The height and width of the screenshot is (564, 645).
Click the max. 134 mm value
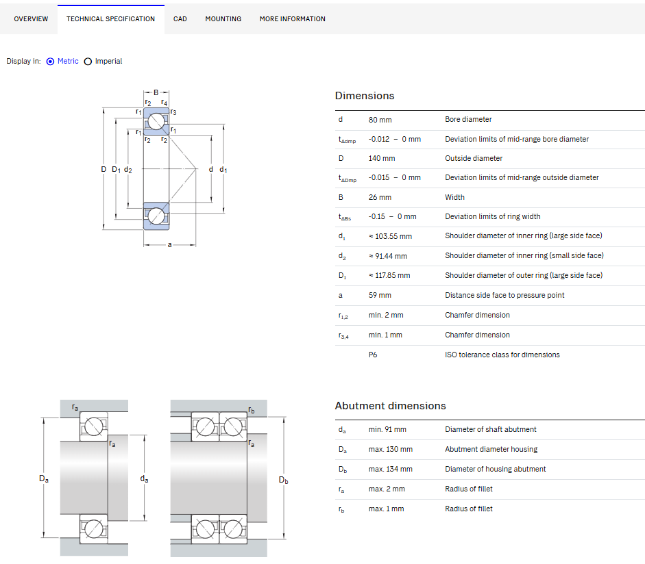pos(391,469)
